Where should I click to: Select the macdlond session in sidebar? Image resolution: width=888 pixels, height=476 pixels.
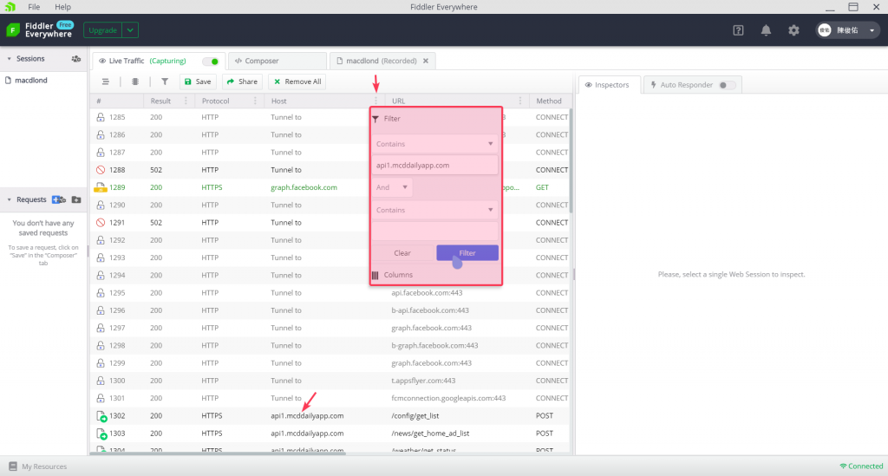point(31,81)
